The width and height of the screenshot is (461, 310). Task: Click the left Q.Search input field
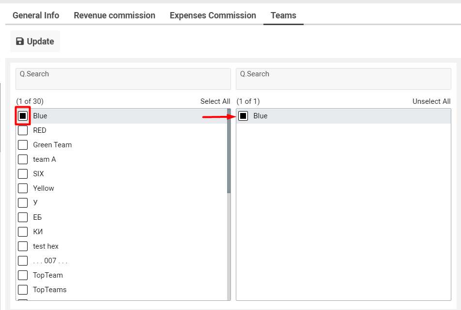[x=123, y=78]
